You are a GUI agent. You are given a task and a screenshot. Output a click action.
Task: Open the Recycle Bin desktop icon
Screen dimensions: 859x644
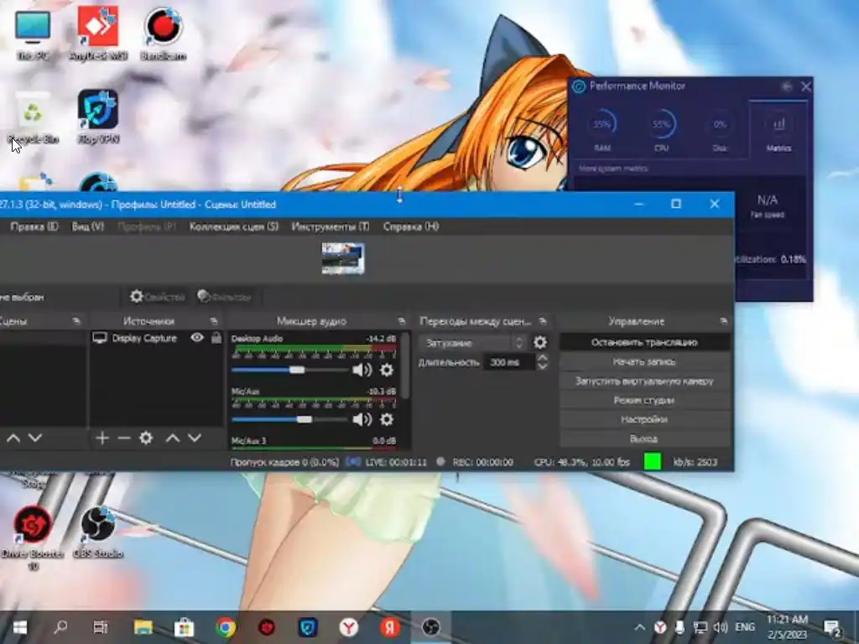tap(33, 117)
